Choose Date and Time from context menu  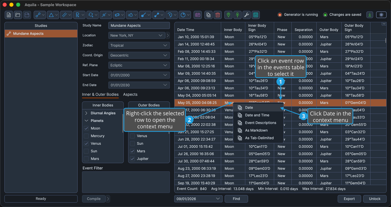[x=258, y=115]
